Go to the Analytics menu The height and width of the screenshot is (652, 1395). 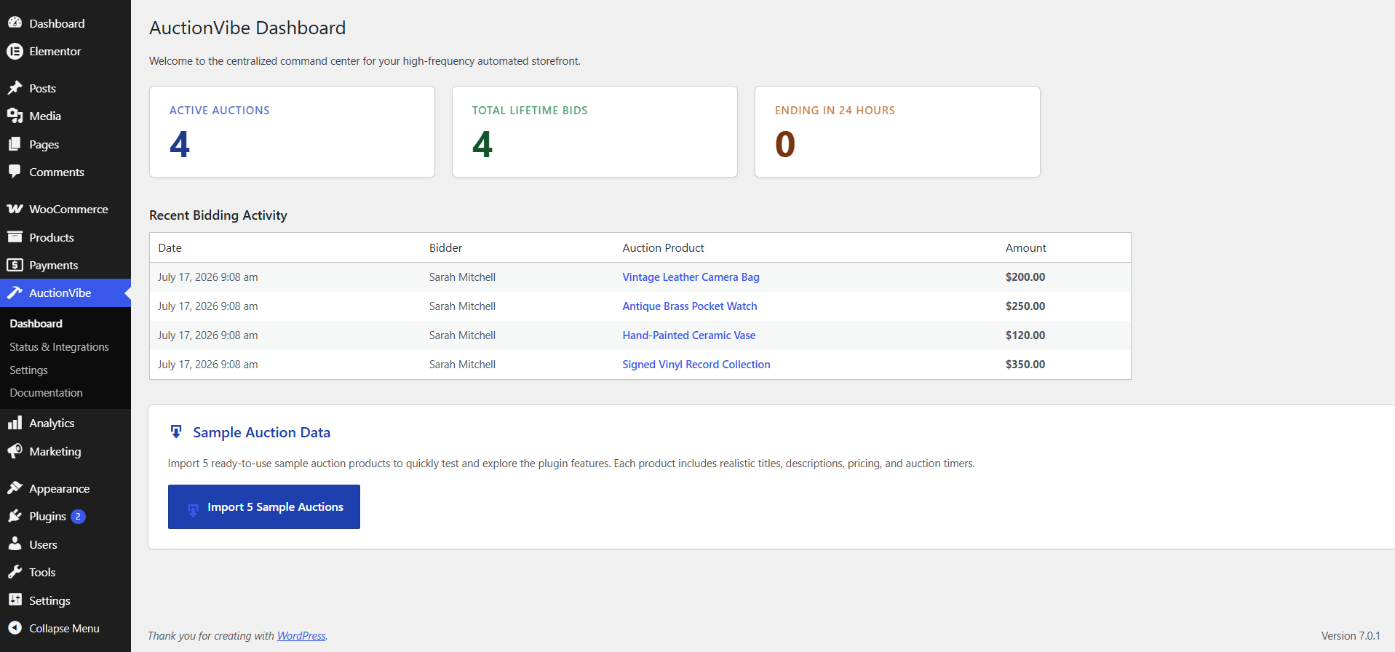[52, 423]
